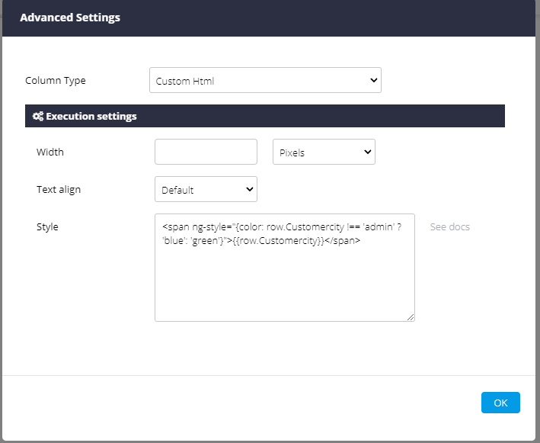Open the See docs link

[449, 227]
